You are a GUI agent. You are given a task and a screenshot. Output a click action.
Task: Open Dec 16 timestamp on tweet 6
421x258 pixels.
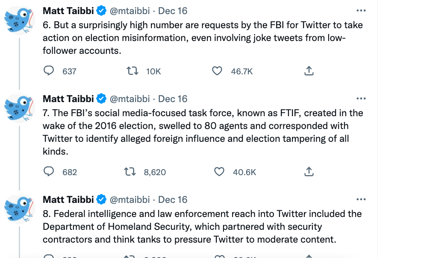pyautogui.click(x=173, y=11)
